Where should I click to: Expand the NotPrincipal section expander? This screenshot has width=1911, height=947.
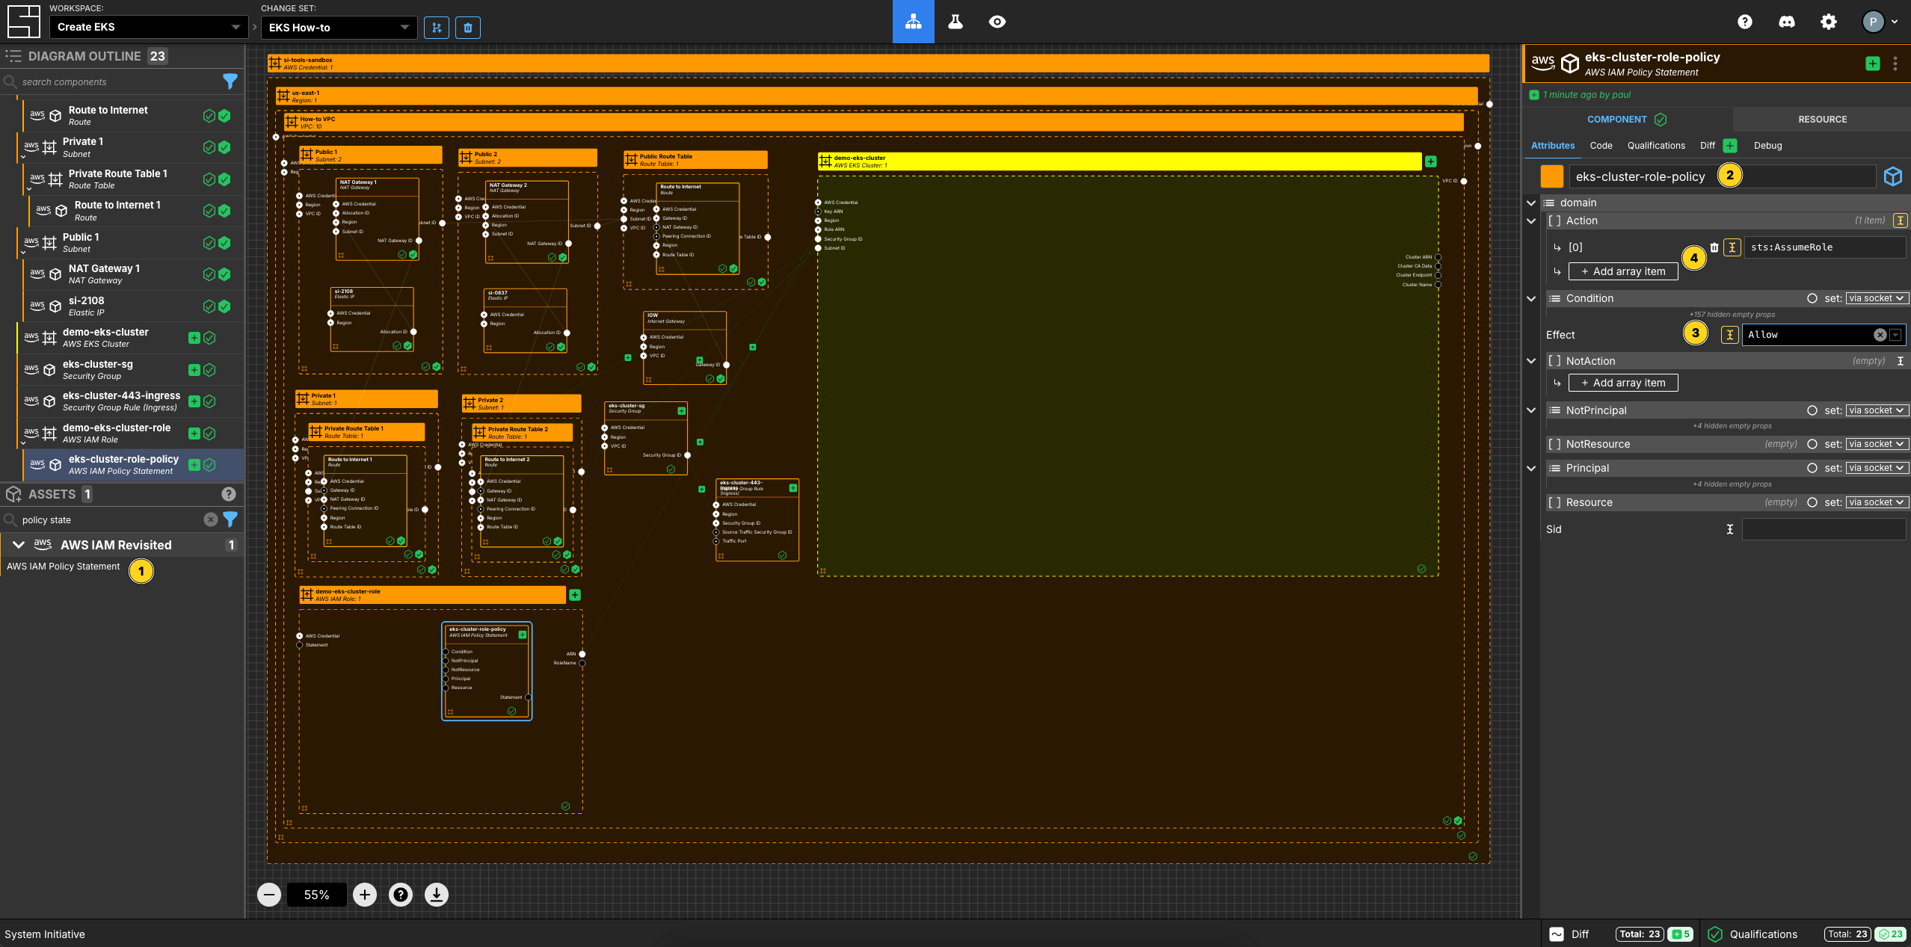1533,410
